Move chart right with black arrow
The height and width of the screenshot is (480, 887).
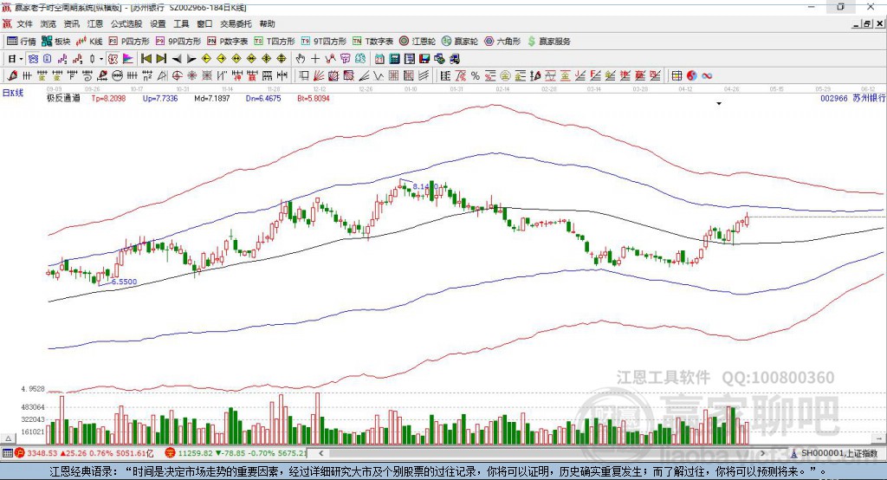tap(191, 59)
